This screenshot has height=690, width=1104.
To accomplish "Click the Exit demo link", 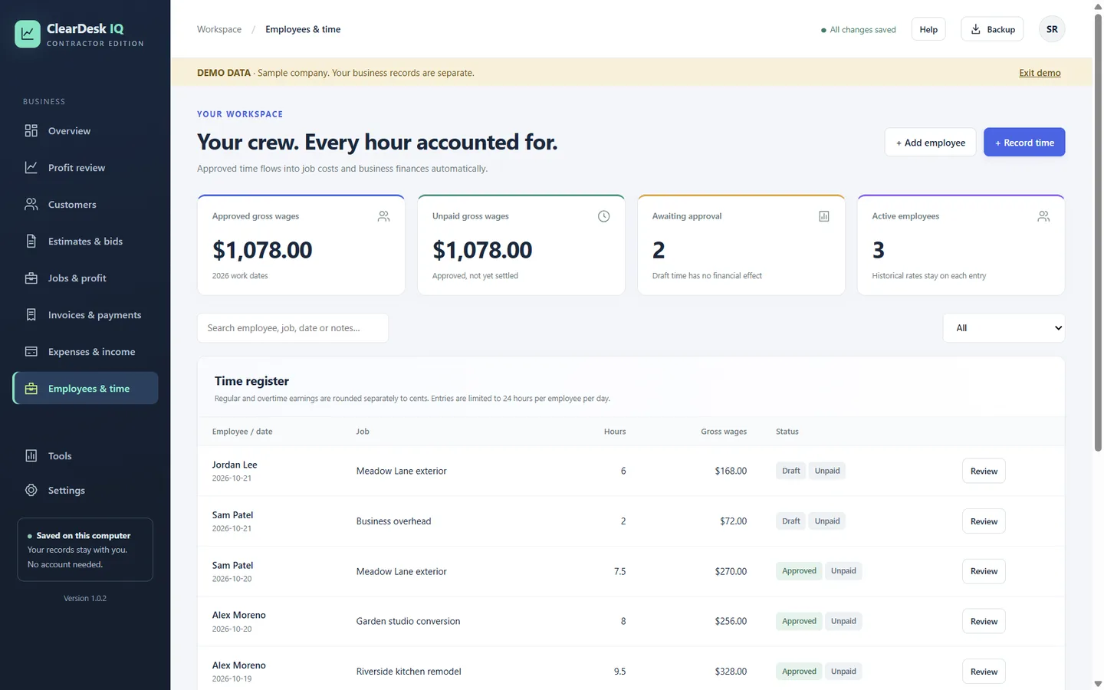I will point(1040,73).
